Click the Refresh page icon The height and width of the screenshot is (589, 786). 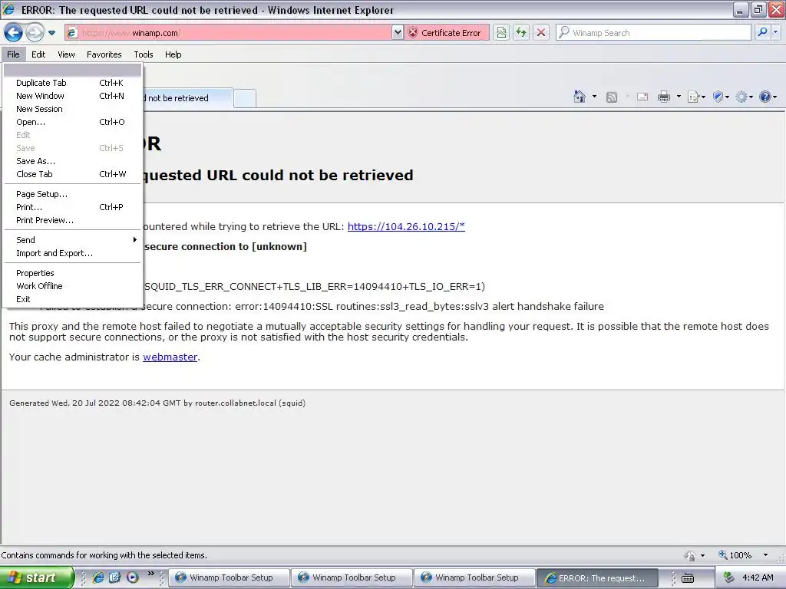521,33
